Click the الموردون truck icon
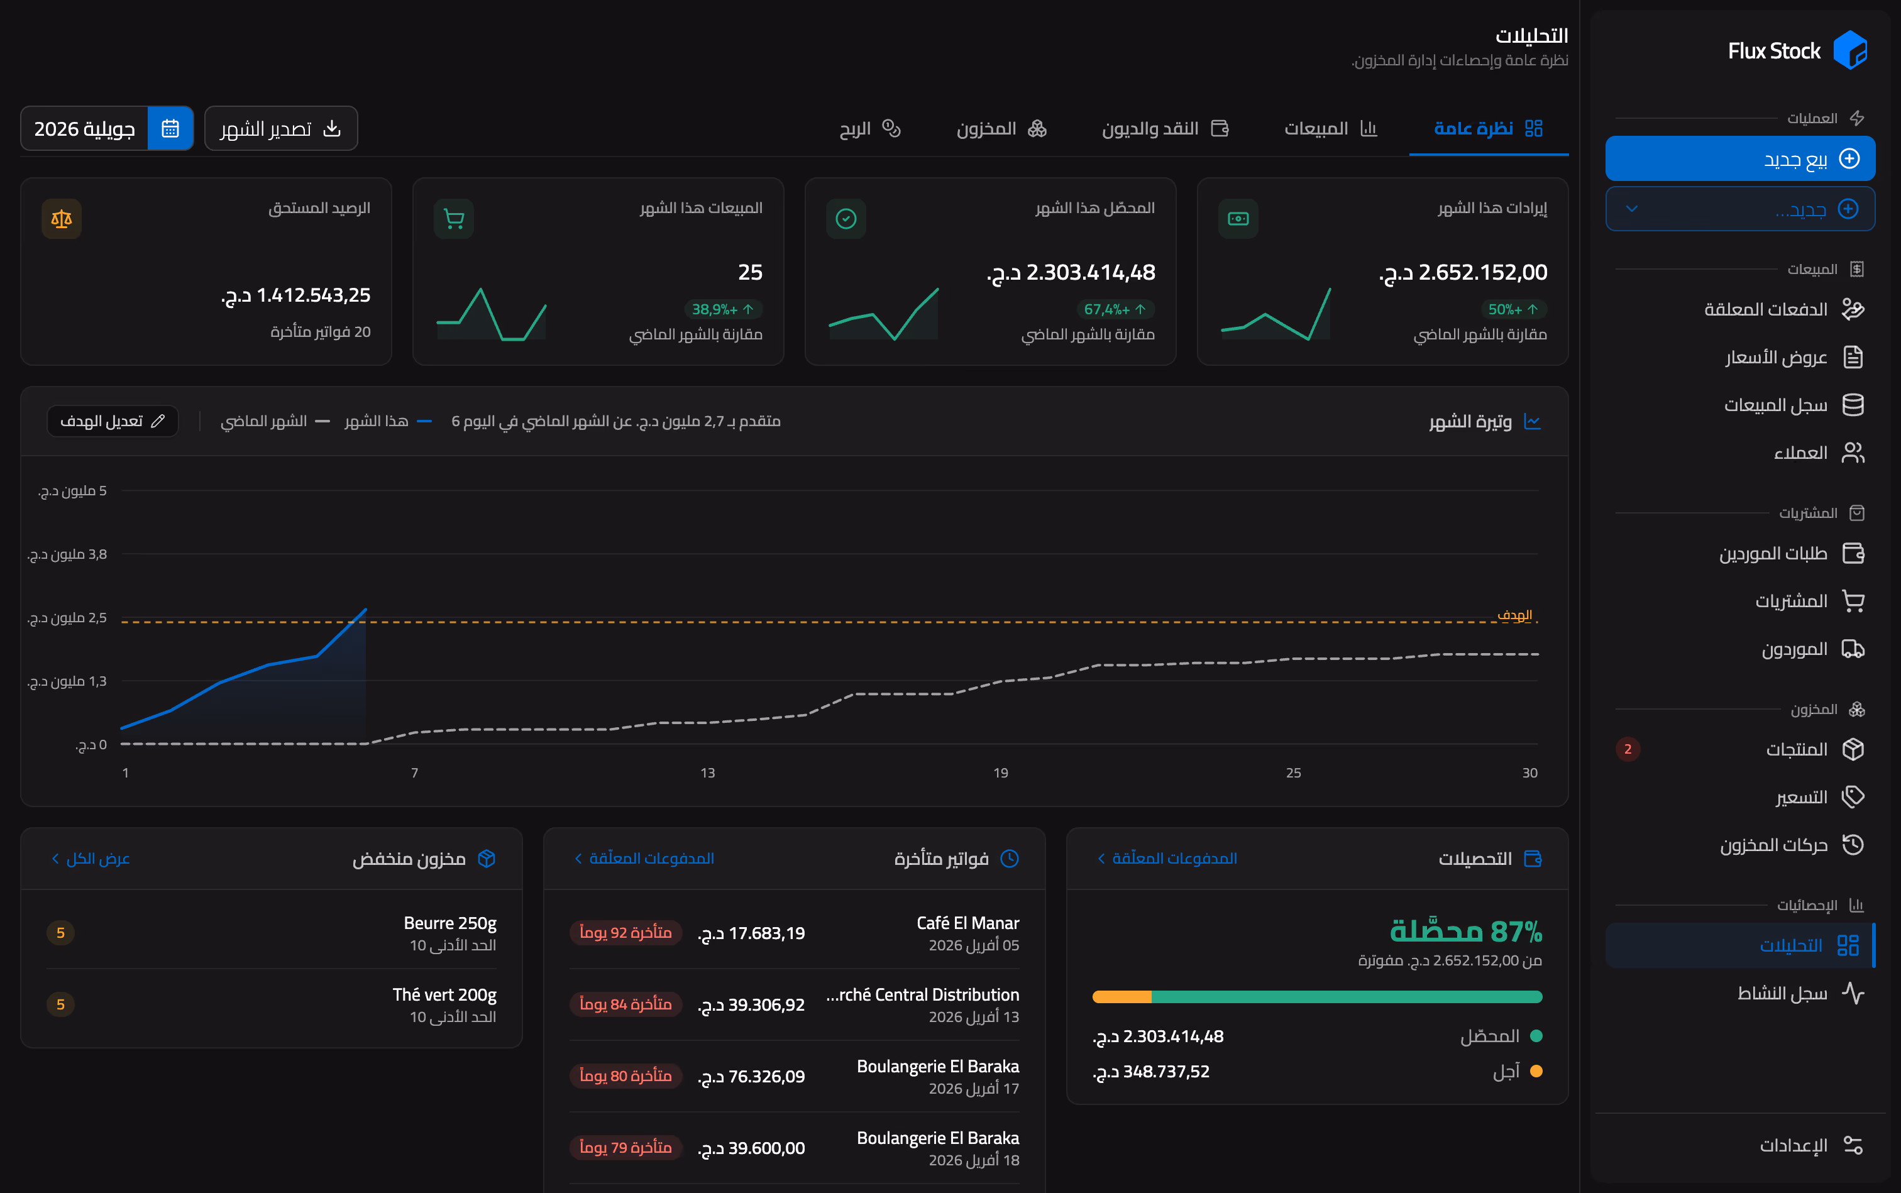1901x1193 pixels. pos(1852,649)
